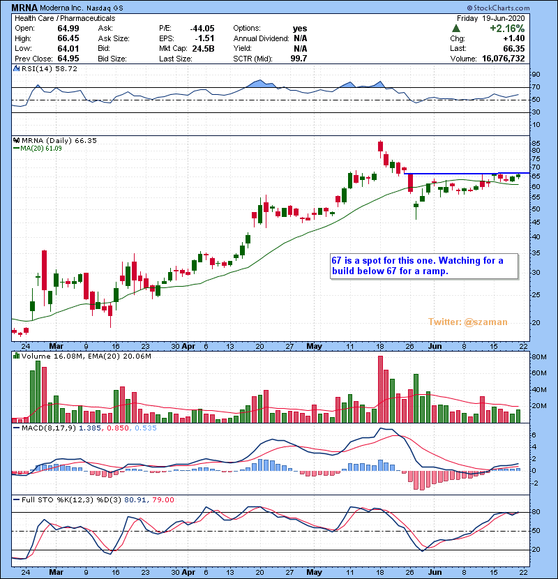Viewport: 558px width, 579px height.
Task: Click the Low value 64.01
Action: [x=68, y=48]
